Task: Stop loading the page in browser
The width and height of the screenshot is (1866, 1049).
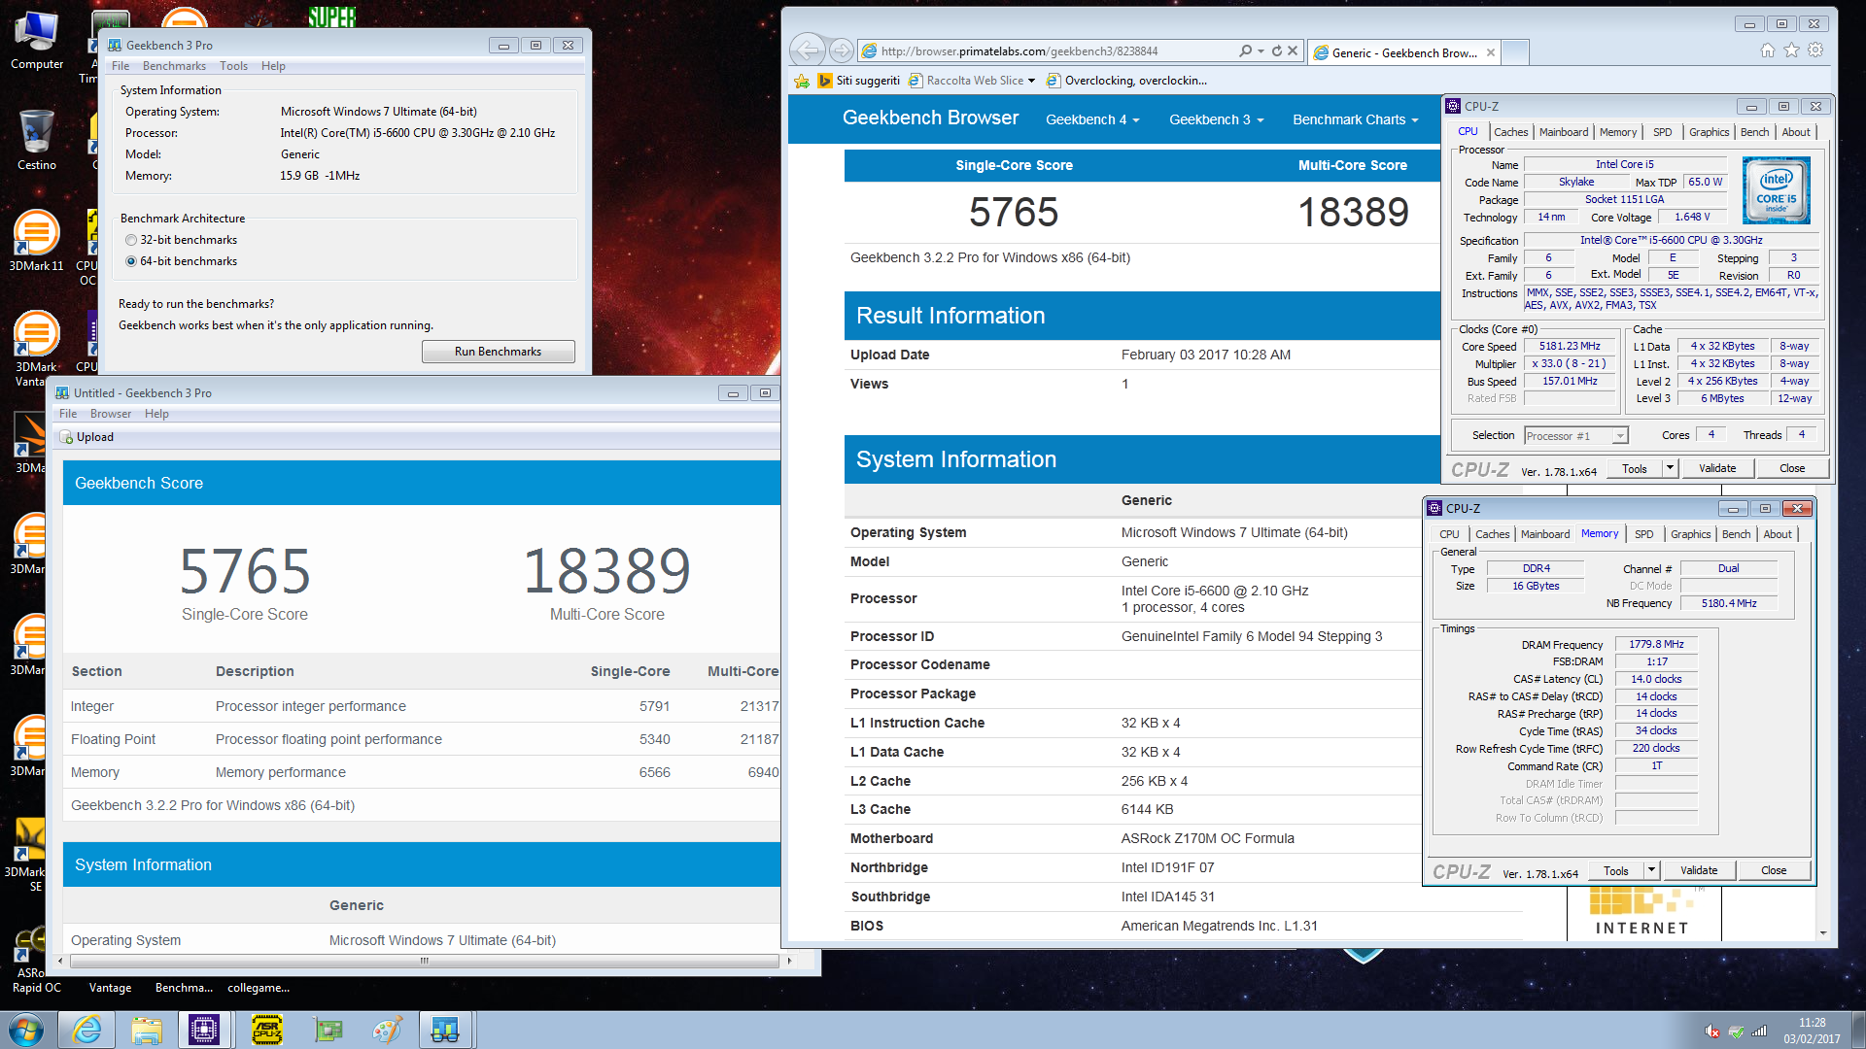Action: point(1293,51)
